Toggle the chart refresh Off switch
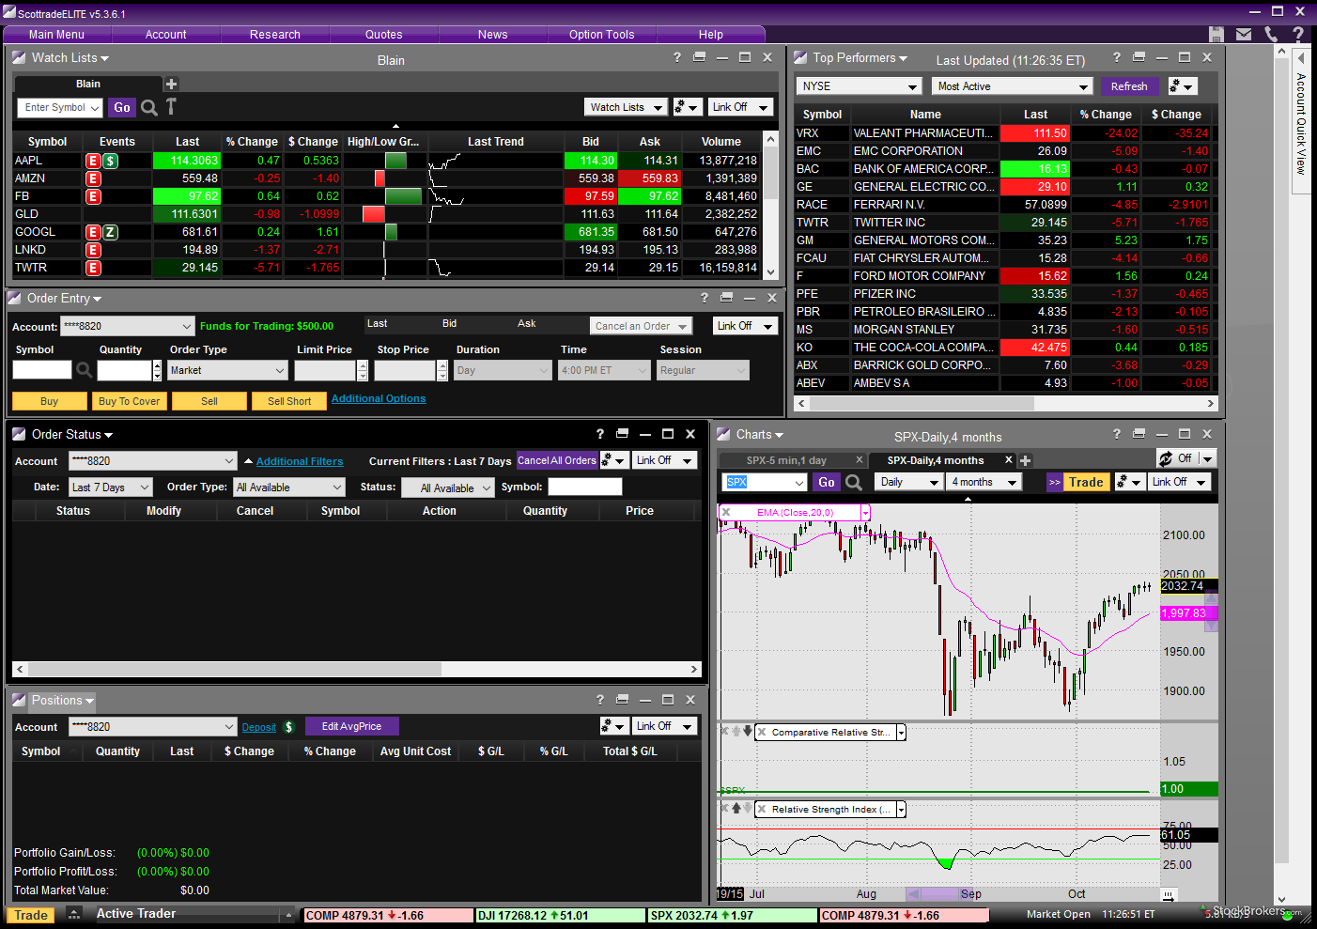The image size is (1317, 929). tap(1186, 458)
